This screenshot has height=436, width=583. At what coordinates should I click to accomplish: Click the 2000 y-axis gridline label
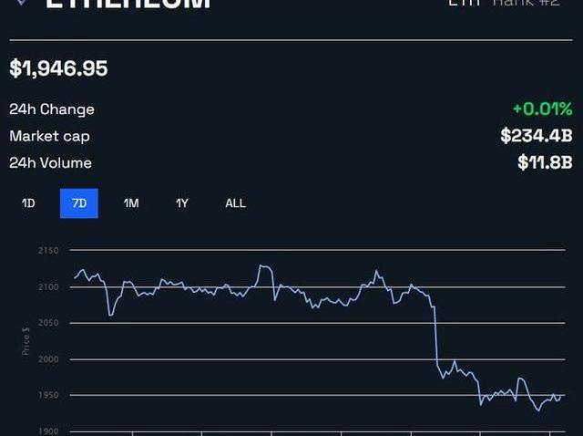click(x=48, y=359)
